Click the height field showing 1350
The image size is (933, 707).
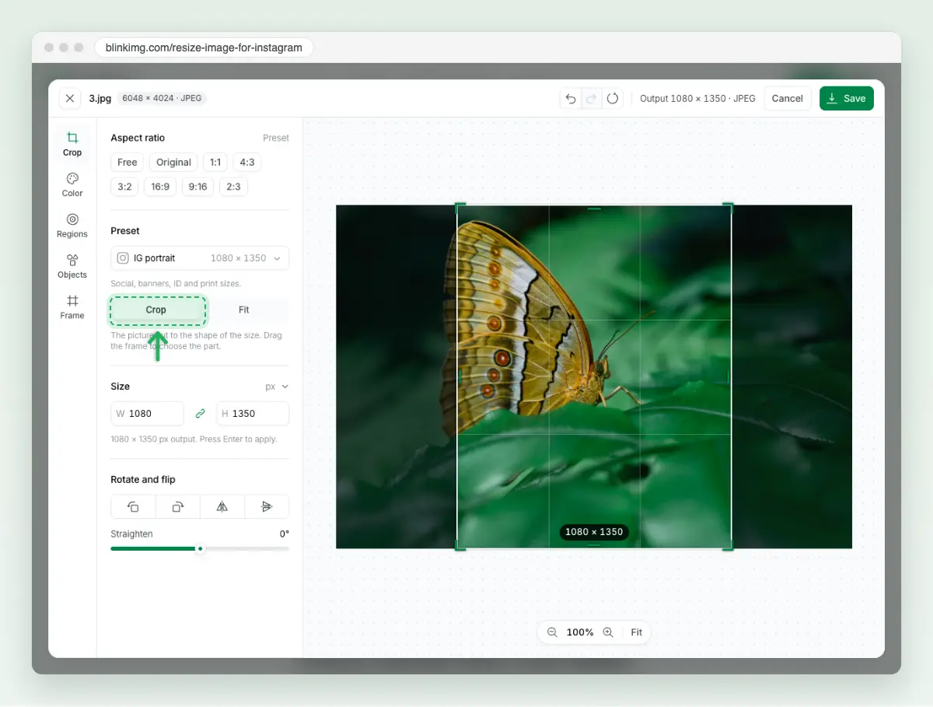[253, 414]
